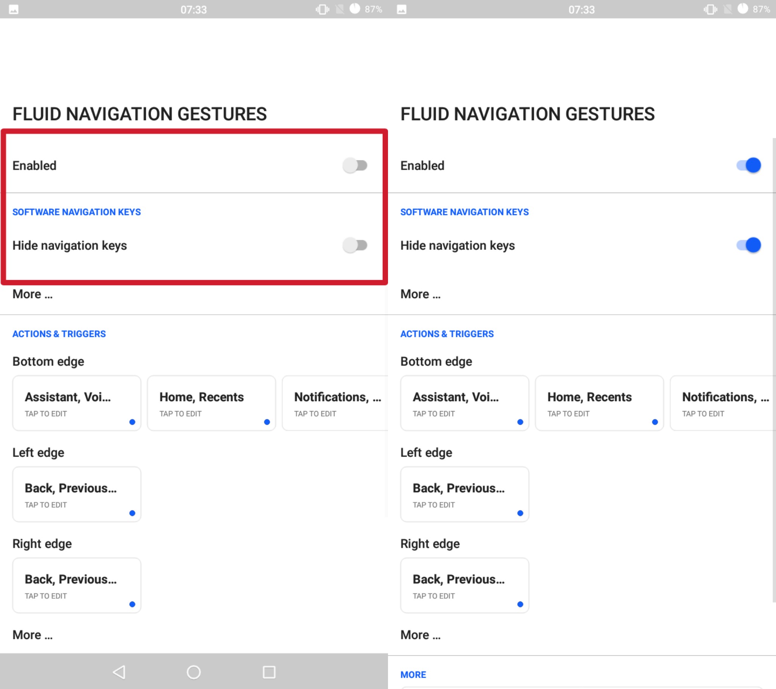
Task: Turn off Hide navigation keys in right screenshot
Action: (x=749, y=245)
